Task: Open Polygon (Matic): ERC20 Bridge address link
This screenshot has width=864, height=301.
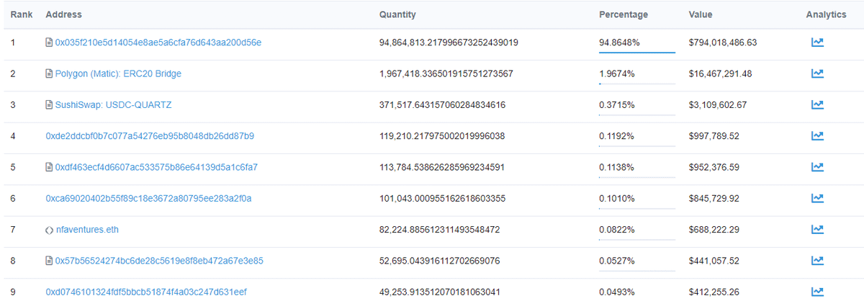Action: click(x=118, y=73)
